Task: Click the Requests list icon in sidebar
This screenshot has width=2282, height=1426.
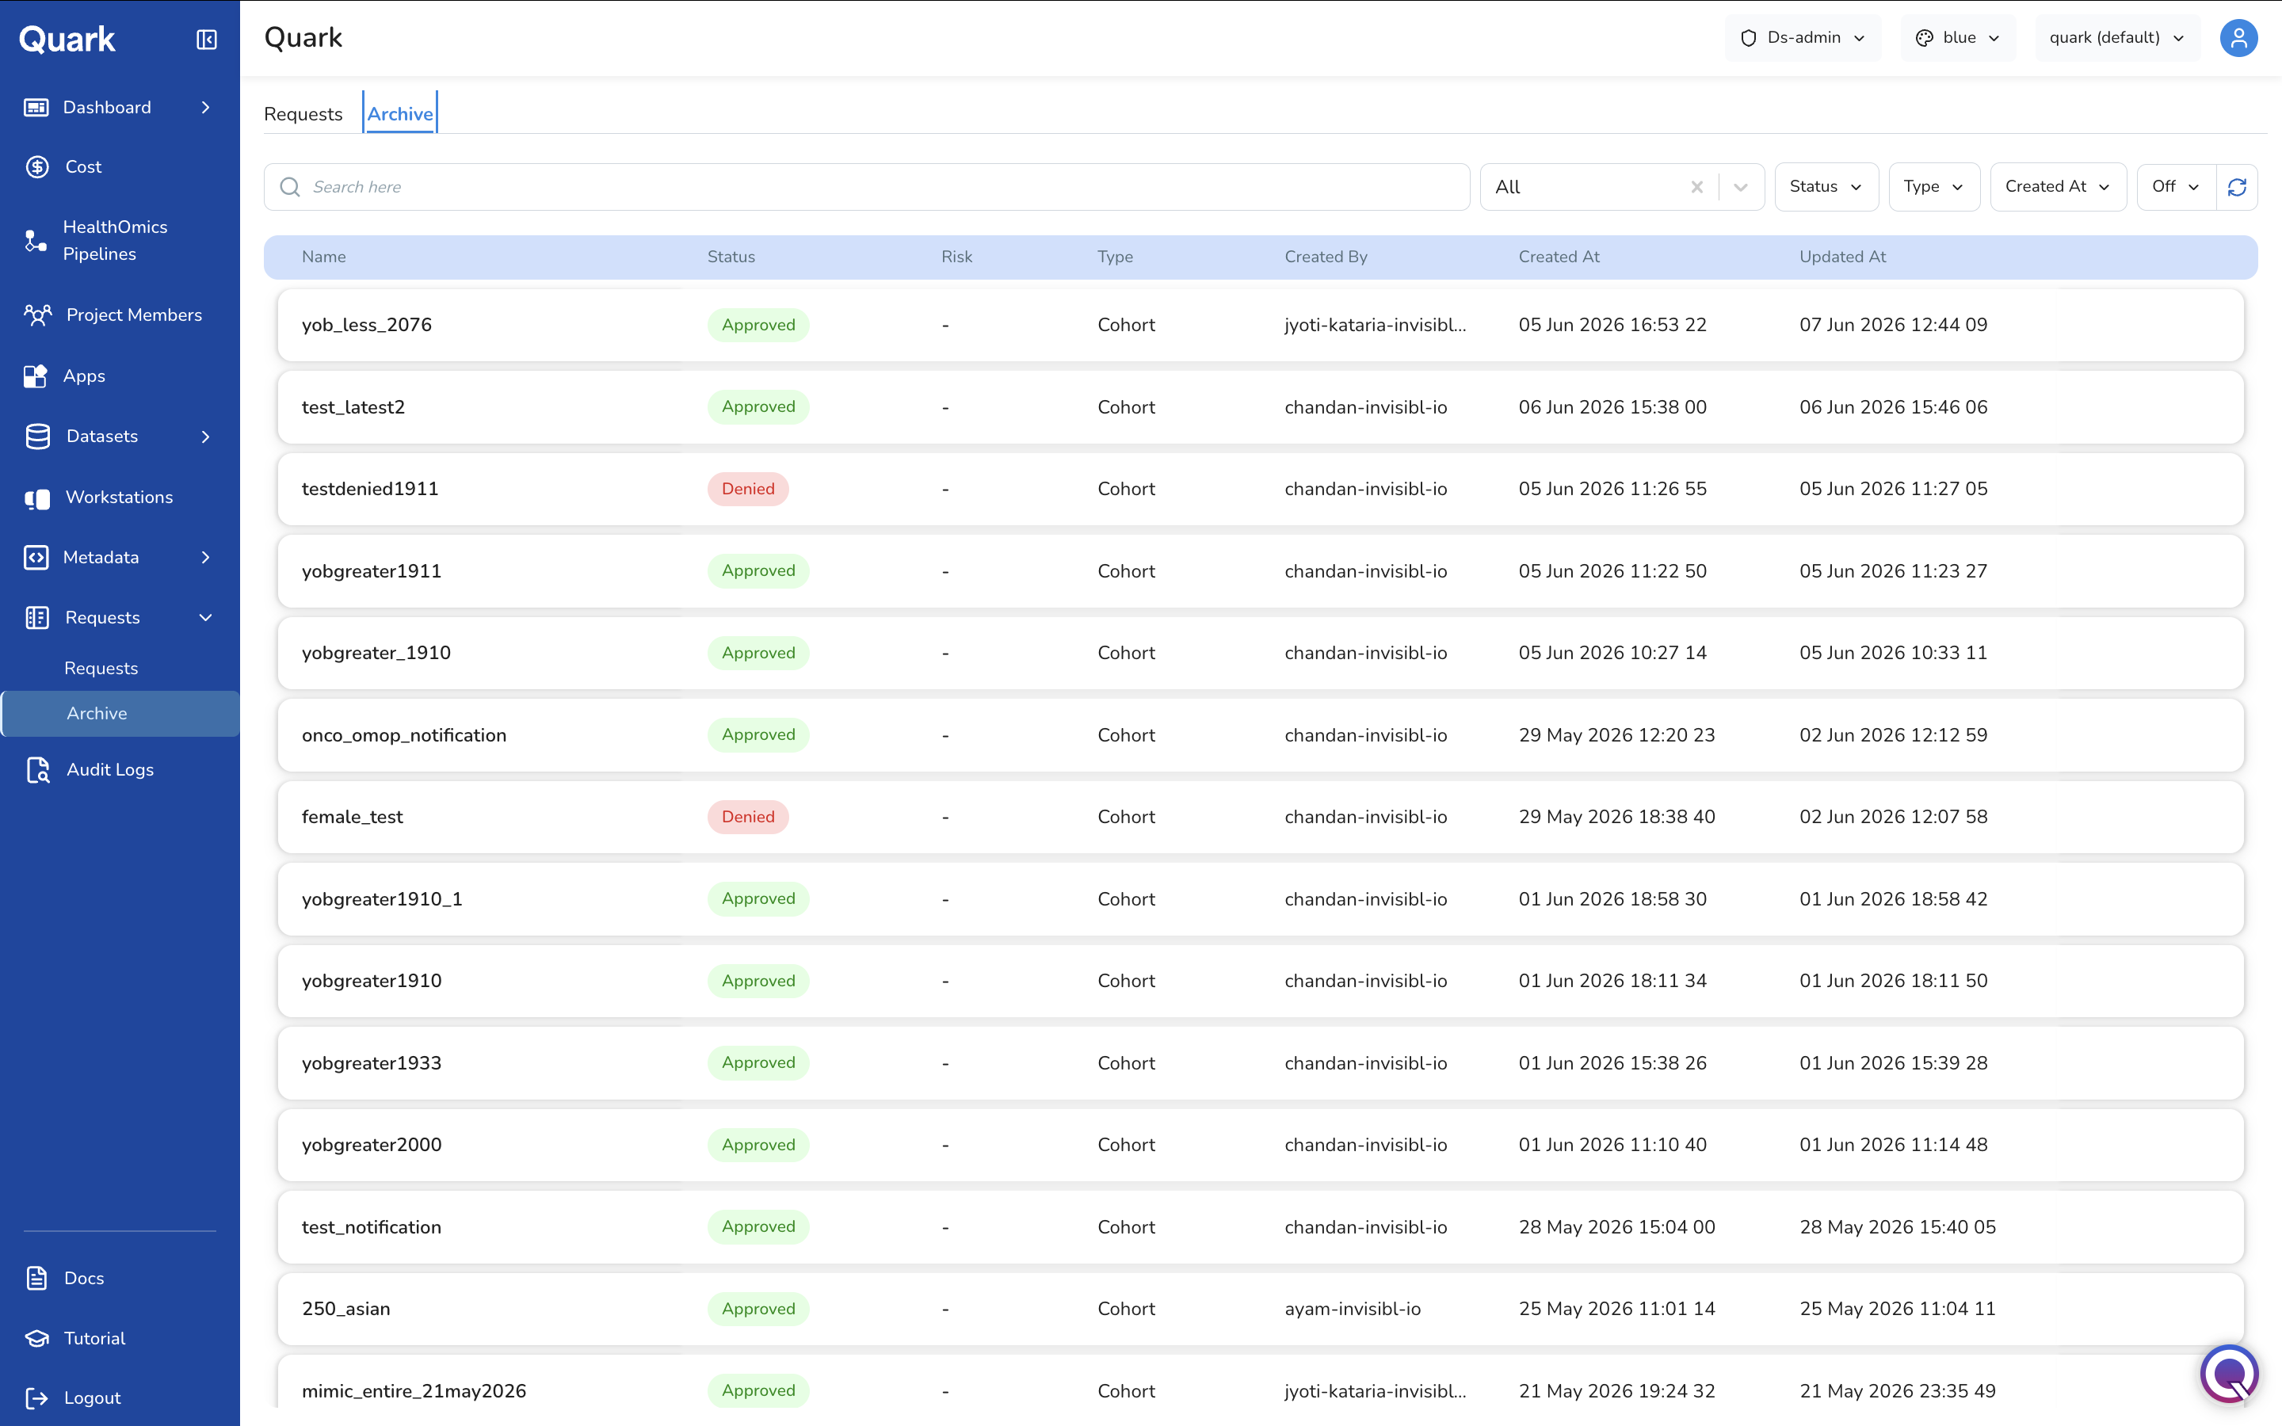Action: click(36, 618)
